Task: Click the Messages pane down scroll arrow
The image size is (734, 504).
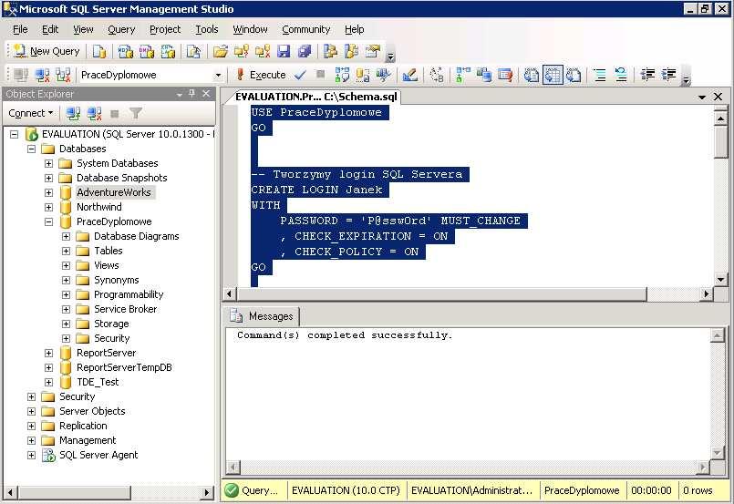Action: [718, 453]
